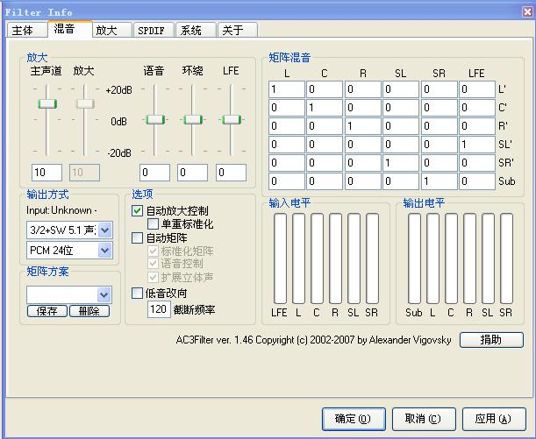Click the 主声道 value field showing 10

pos(46,173)
